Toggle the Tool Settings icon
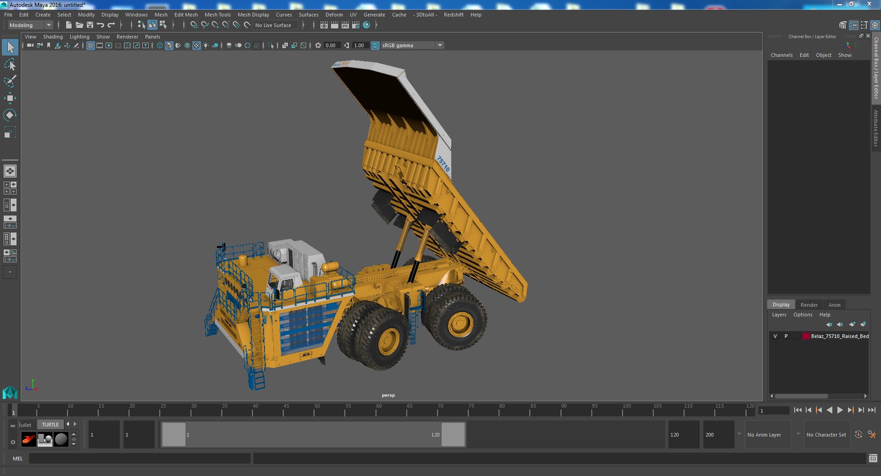Screen dimensions: 881x476 (864, 25)
